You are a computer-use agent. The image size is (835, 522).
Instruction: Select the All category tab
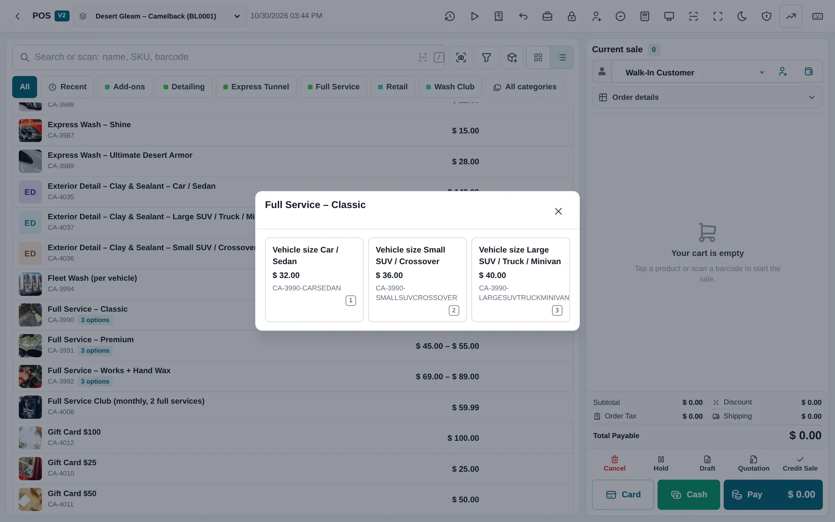coord(25,87)
